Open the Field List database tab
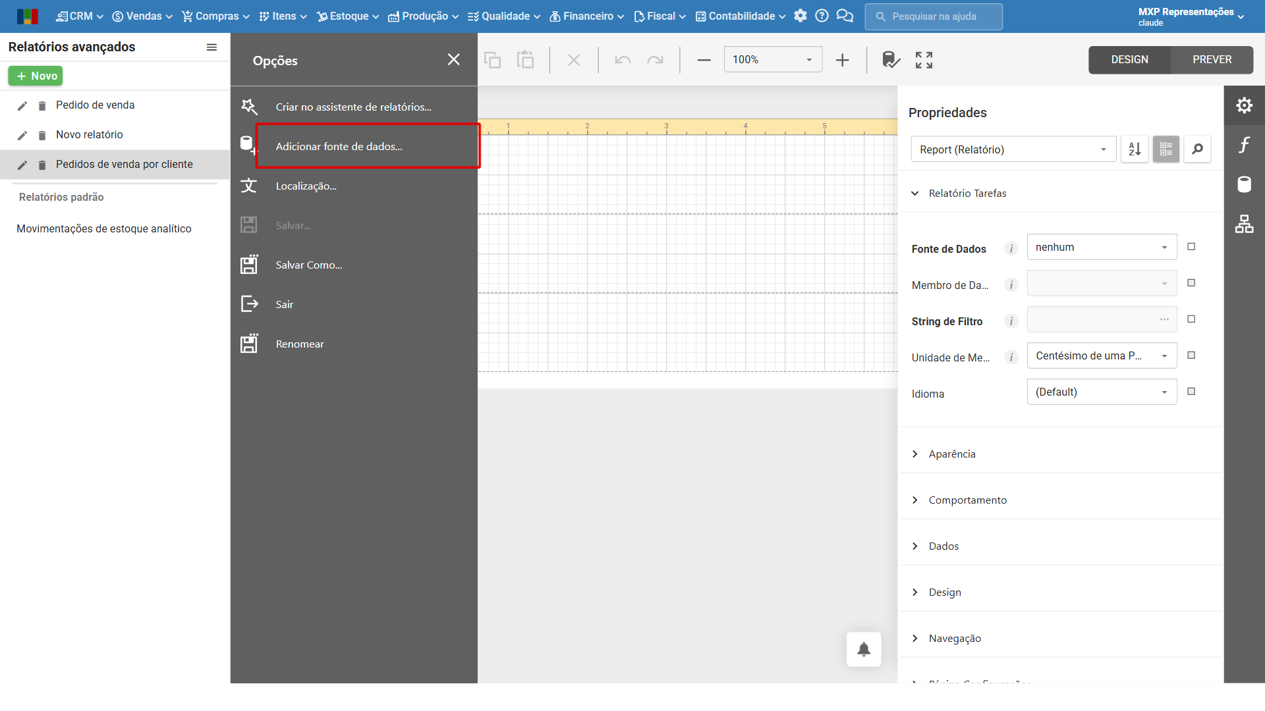The height and width of the screenshot is (711, 1265). (x=1244, y=184)
